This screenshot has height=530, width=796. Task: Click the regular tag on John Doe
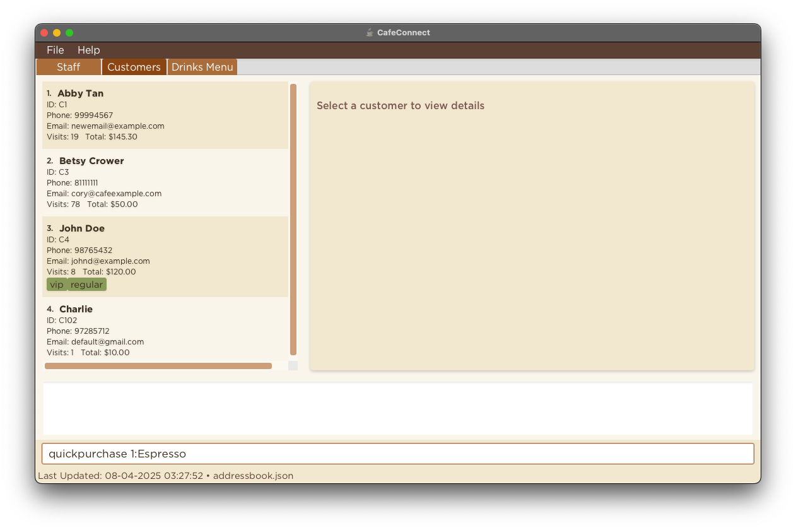[87, 285]
